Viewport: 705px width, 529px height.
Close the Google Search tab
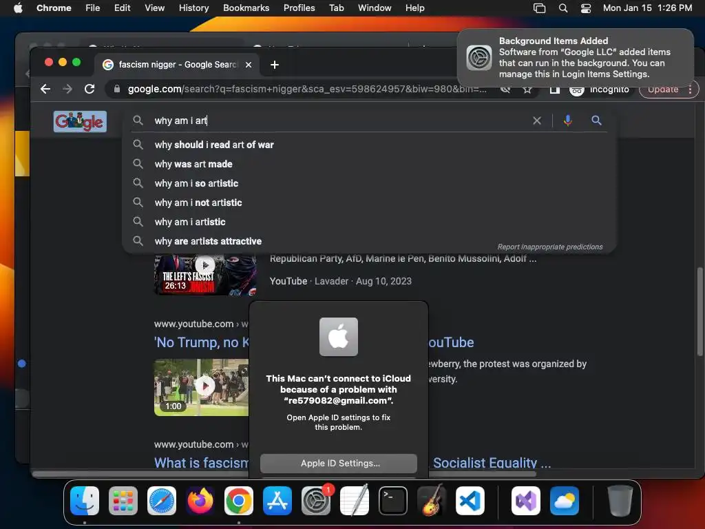[x=248, y=65]
